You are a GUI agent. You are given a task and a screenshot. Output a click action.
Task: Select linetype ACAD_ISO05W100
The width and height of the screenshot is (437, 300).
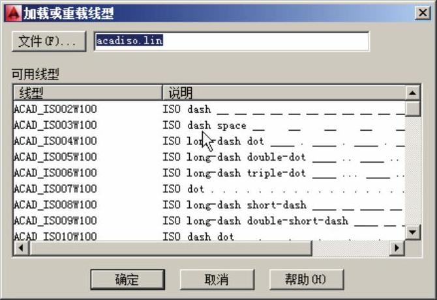pos(55,157)
